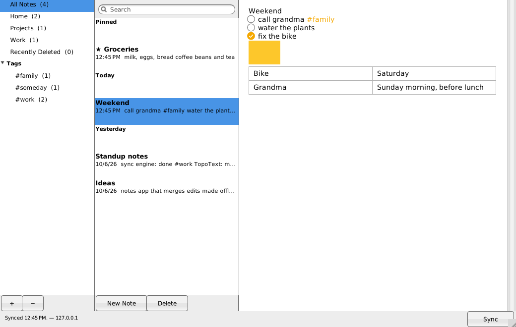Click the minus remove-folder button
This screenshot has width=516, height=327.
[33, 303]
